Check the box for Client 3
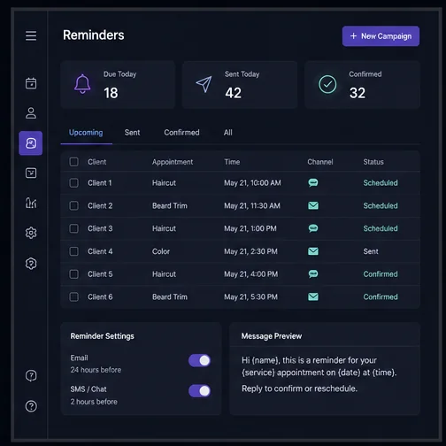Screen dimensions: 446x446 pos(73,228)
